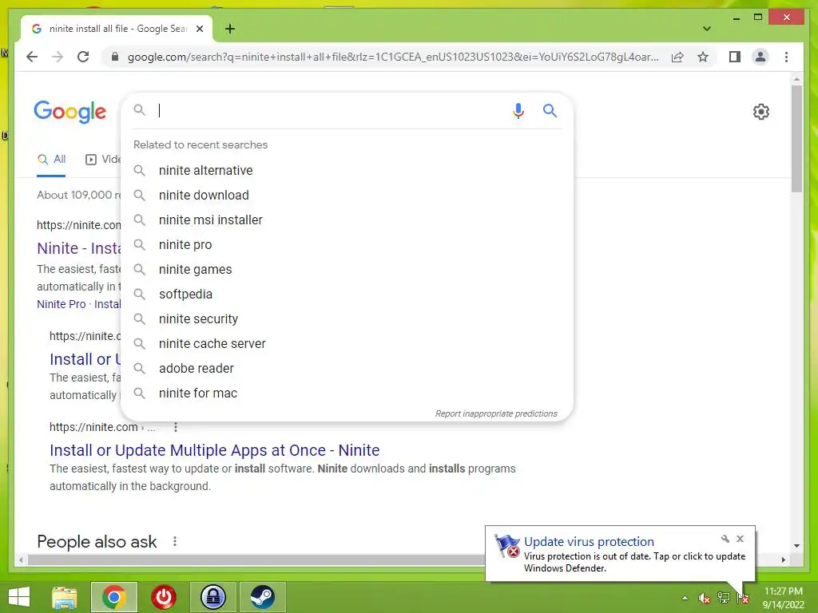Image resolution: width=818 pixels, height=613 pixels.
Task: Open three-dot options next to ninite.com result
Action: (x=175, y=428)
